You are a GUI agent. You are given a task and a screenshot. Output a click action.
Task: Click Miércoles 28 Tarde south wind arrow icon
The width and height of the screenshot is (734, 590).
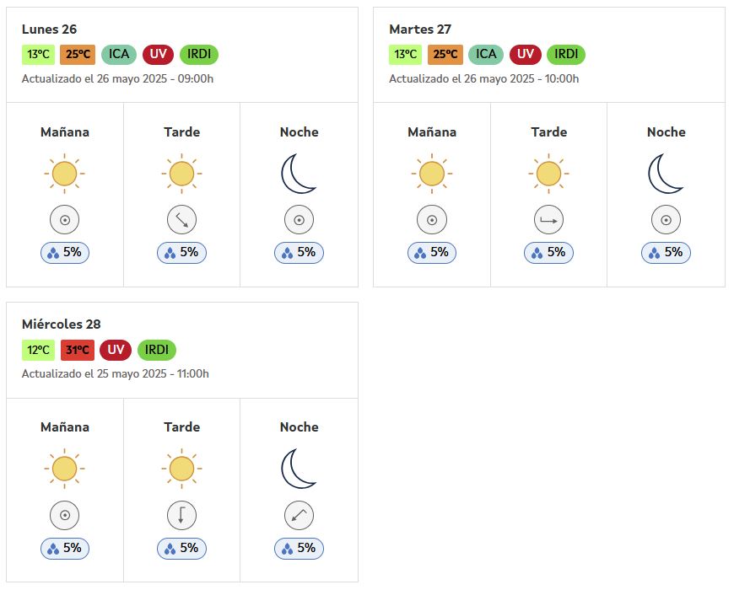[181, 515]
